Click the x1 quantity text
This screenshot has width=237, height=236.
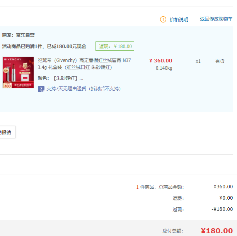point(198,61)
